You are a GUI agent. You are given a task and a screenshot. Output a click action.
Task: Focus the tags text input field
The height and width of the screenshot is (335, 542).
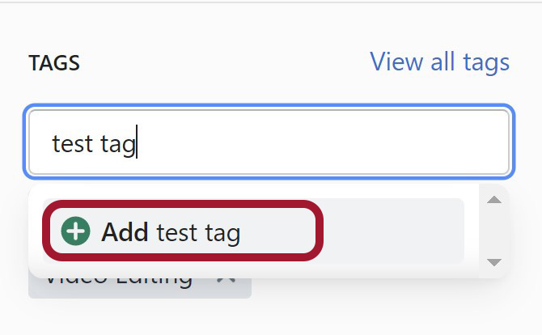click(x=269, y=142)
